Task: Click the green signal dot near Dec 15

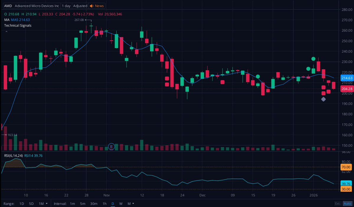Action: 258,77
